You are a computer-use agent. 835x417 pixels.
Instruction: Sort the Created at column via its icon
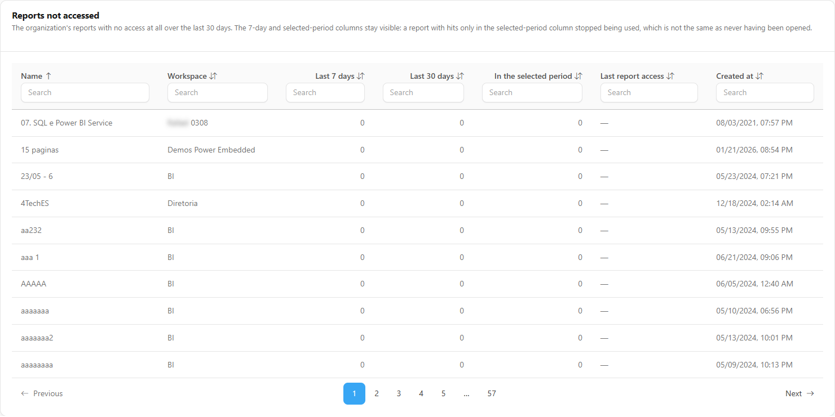click(760, 76)
